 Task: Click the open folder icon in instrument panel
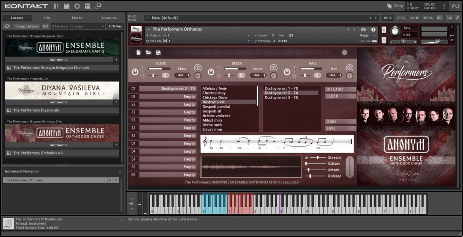tap(148, 53)
